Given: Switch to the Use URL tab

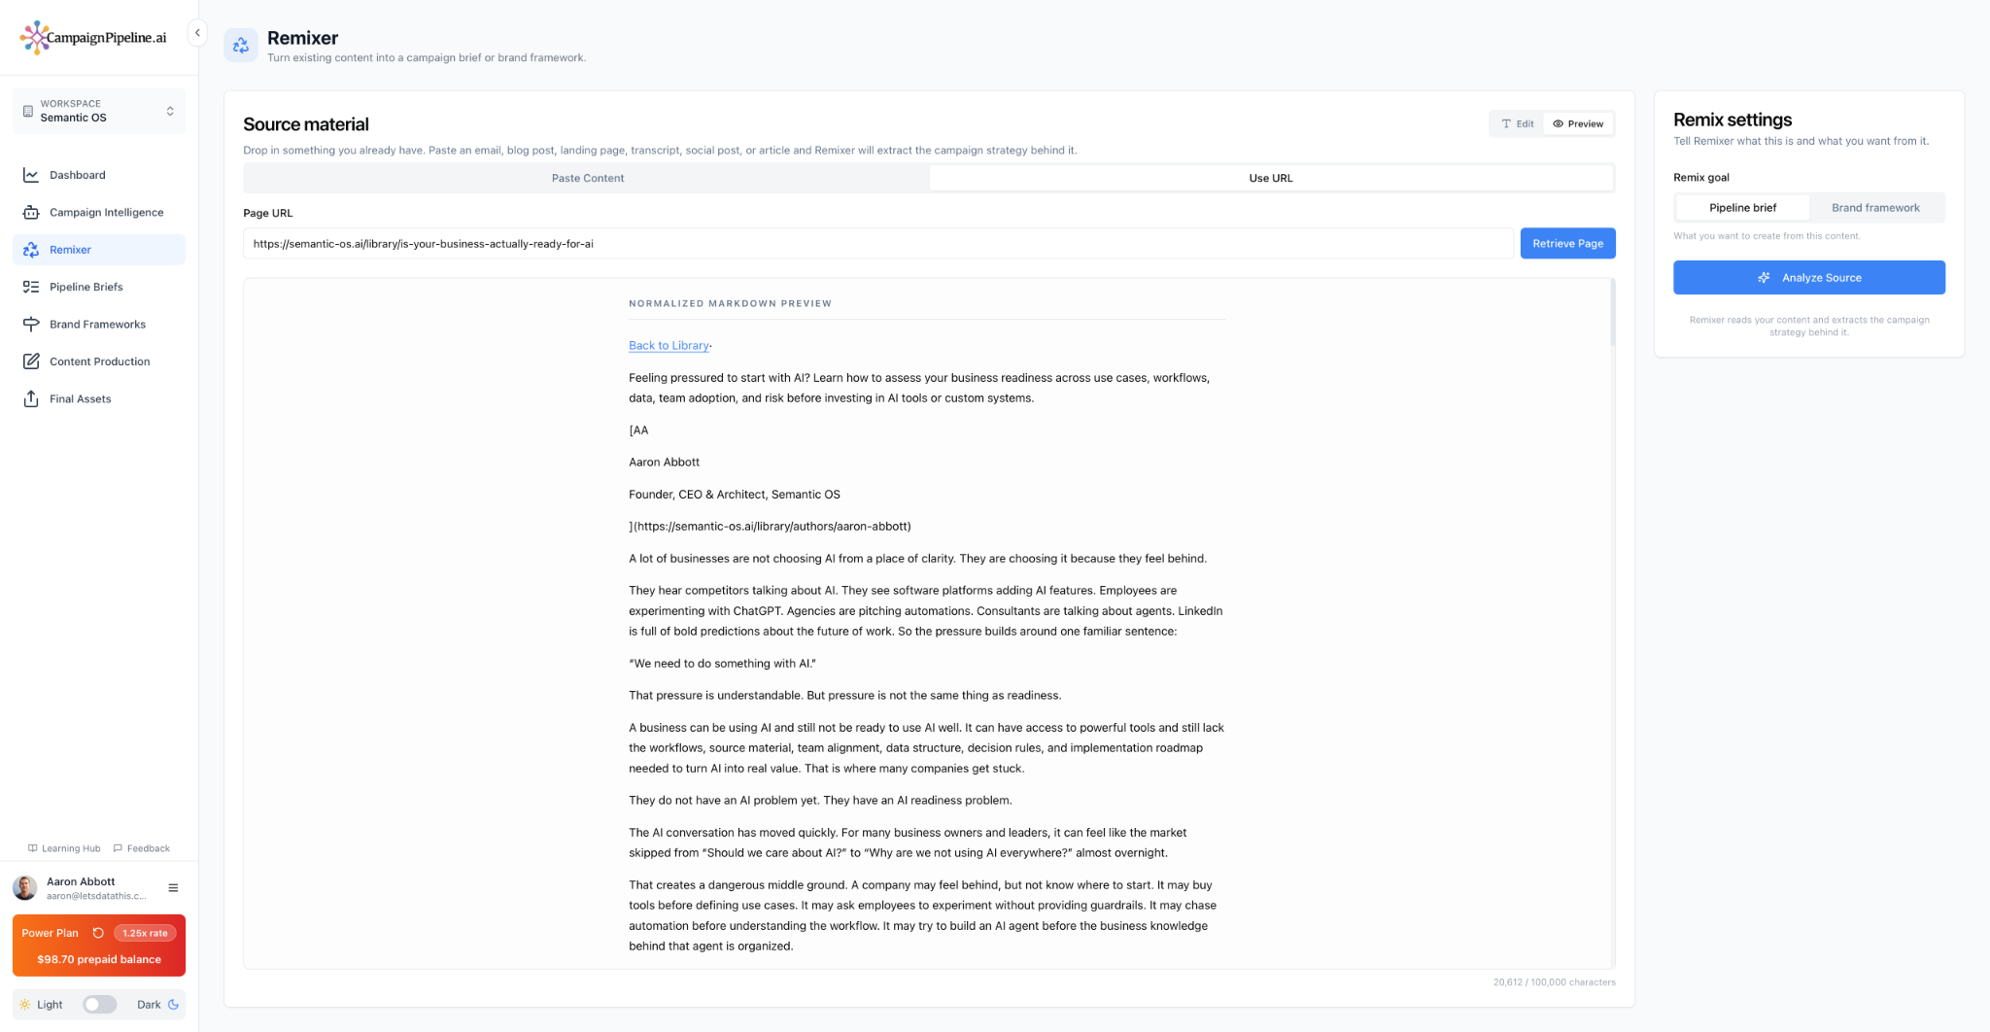Looking at the screenshot, I should 1271,178.
